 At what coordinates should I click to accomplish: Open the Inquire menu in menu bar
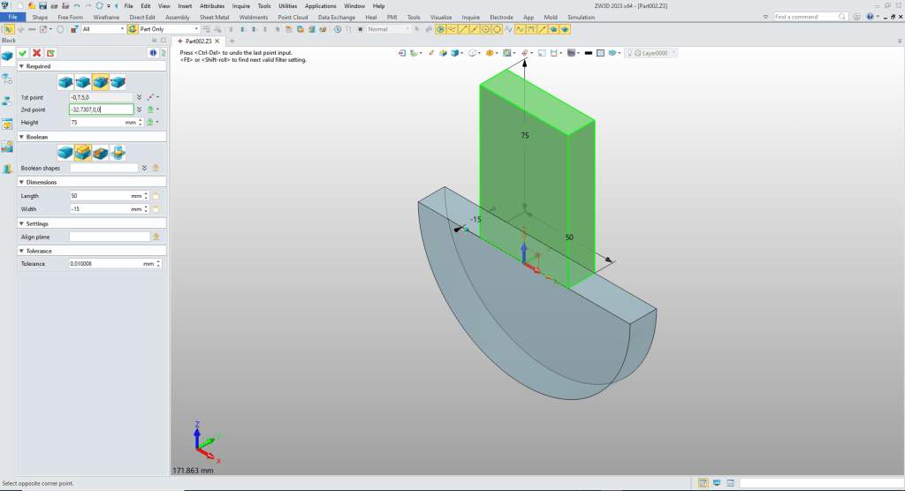(x=240, y=5)
